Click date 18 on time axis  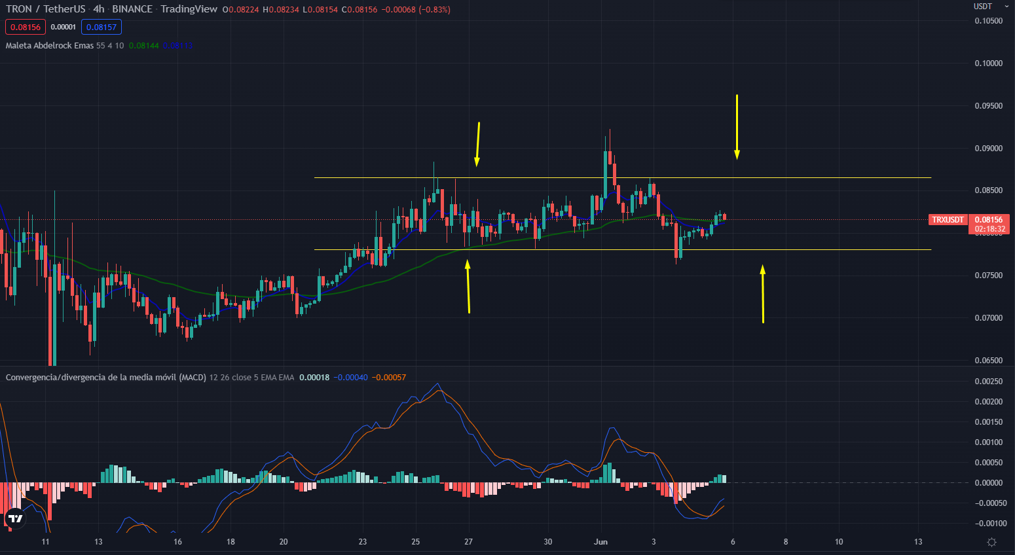(231, 542)
